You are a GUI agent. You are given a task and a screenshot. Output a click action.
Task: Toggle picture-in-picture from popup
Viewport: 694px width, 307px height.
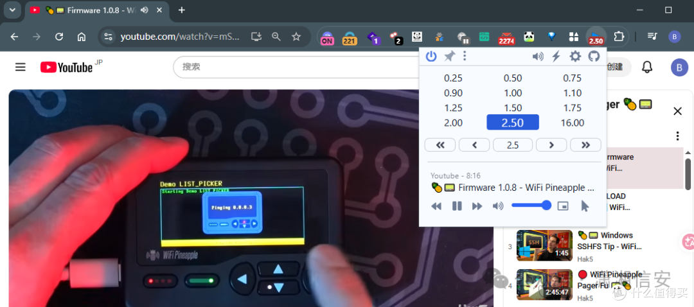point(562,206)
